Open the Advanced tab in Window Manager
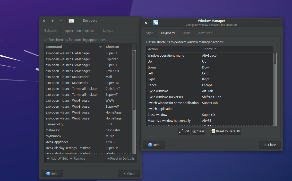Viewport: 292px width, 181px height. pyautogui.click(x=205, y=33)
